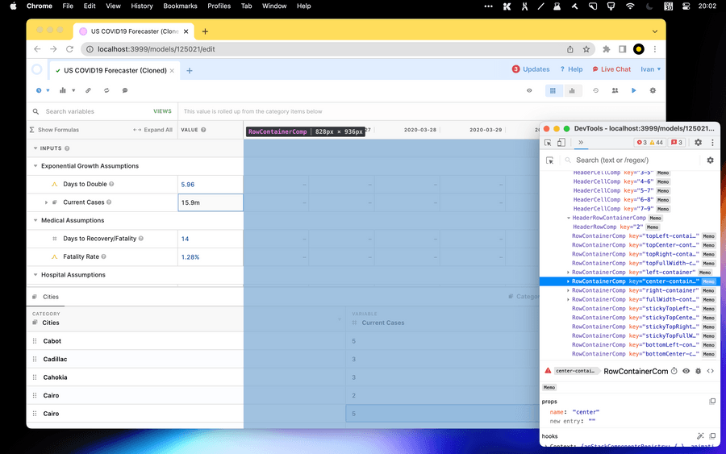Open the version history clock icon
Viewport: 726px width, 454px height.
tap(595, 91)
